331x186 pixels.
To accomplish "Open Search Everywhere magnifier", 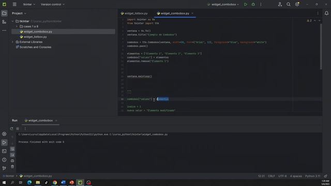I will point(289,4).
